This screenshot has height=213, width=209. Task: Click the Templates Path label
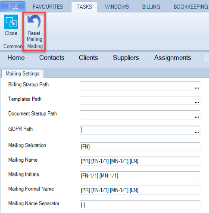click(x=25, y=99)
